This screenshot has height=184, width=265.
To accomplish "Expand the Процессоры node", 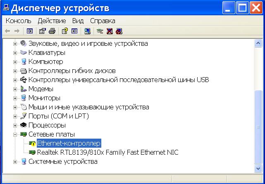I will pos(15,126).
